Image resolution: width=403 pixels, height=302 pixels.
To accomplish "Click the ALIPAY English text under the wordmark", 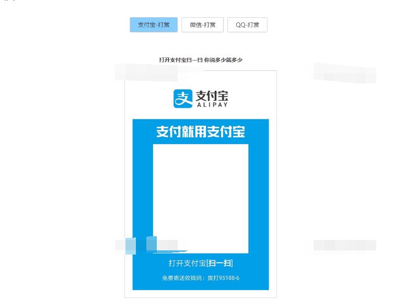I will point(212,105).
